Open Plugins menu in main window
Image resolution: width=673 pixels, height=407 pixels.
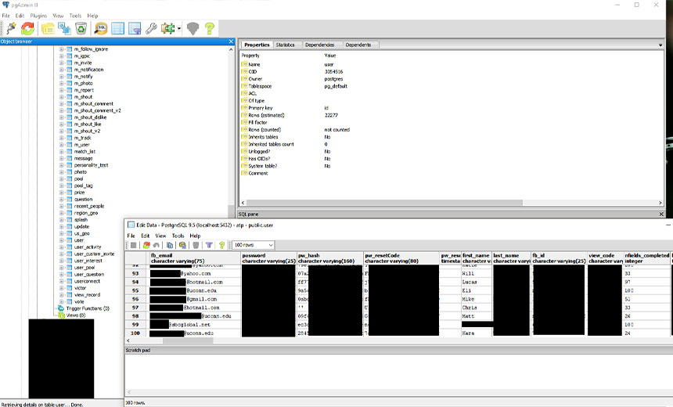pos(38,16)
